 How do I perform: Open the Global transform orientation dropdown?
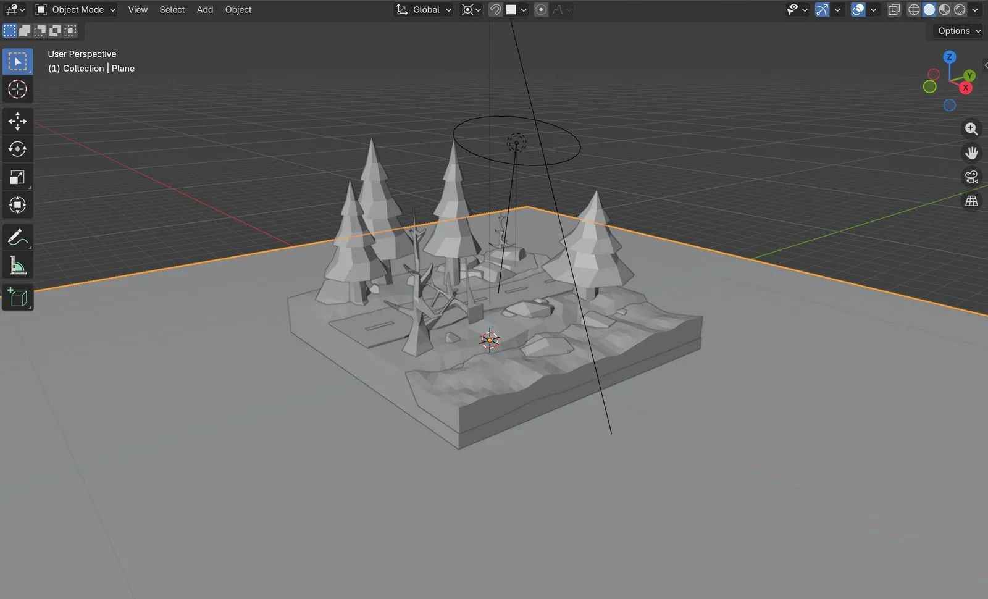(424, 10)
